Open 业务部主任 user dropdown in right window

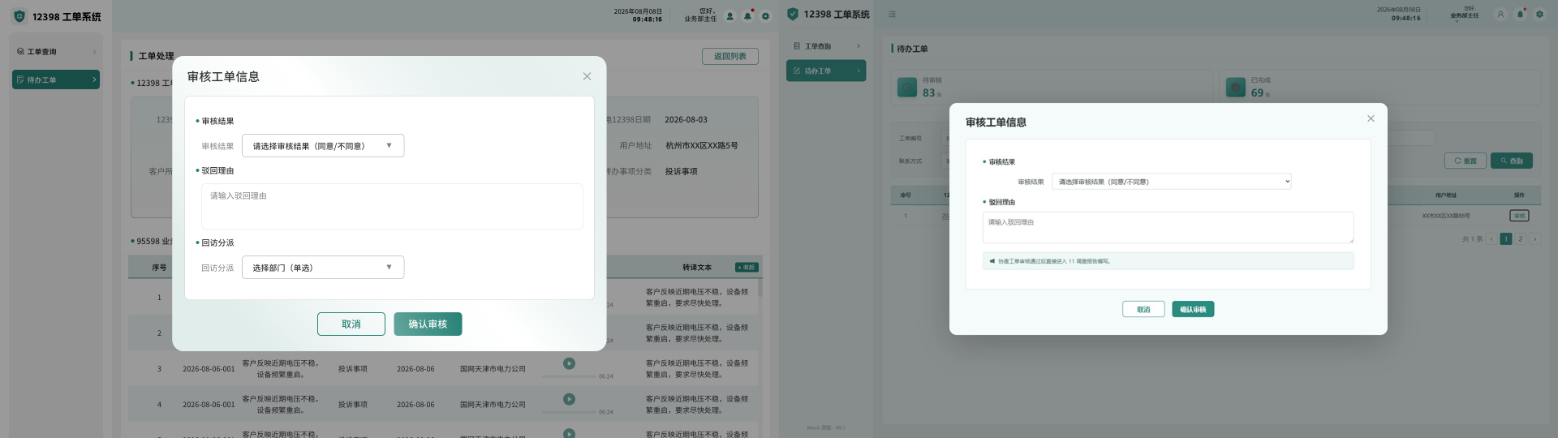(x=1464, y=14)
